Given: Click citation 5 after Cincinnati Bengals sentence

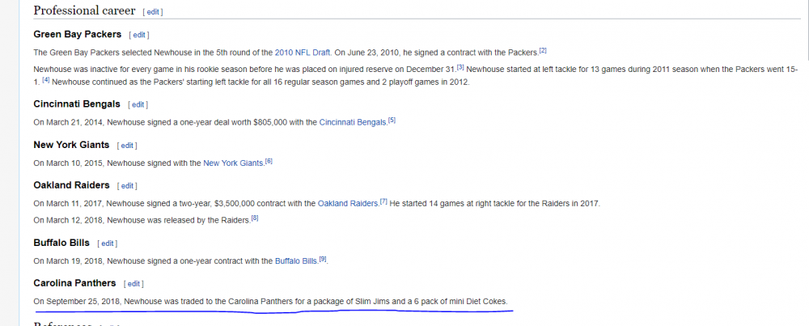Looking at the screenshot, I should (x=392, y=121).
